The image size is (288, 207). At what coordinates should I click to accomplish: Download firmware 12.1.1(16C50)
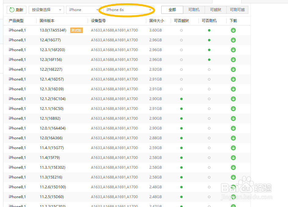233,109
